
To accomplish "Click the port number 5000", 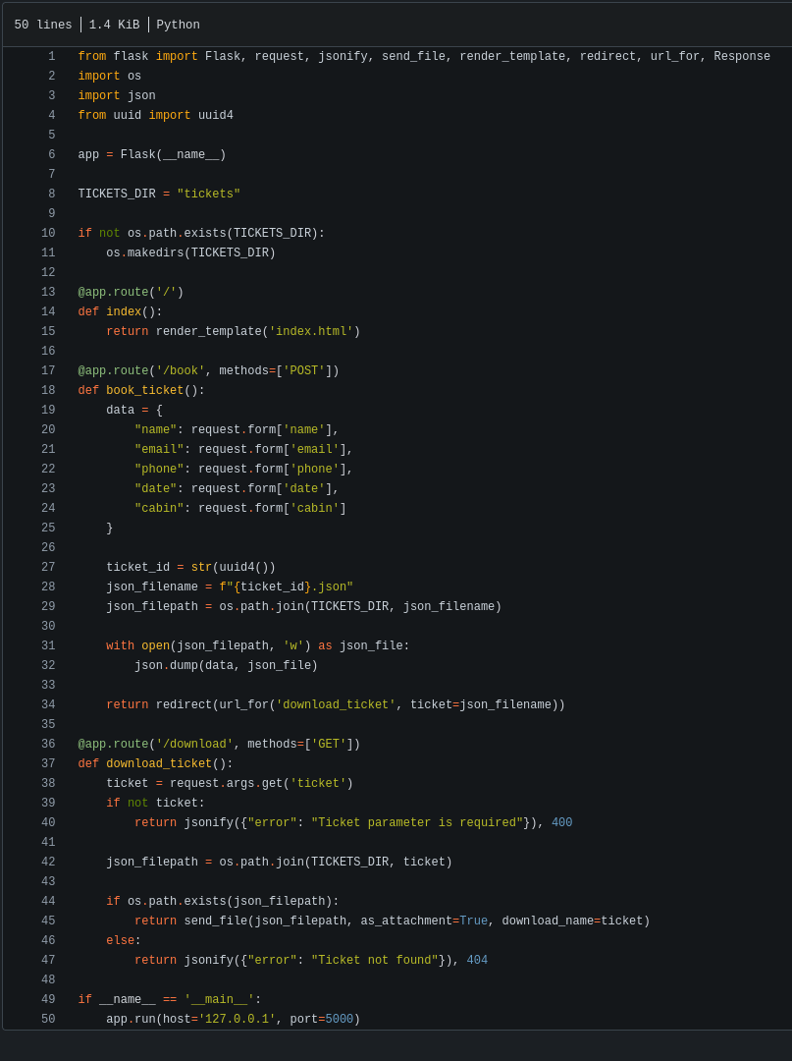I will [340, 1019].
